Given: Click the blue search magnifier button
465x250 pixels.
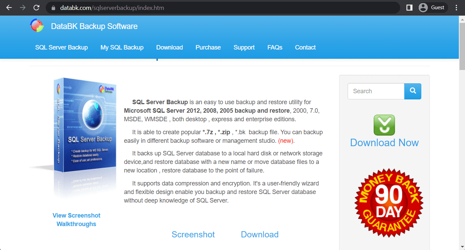Looking at the screenshot, I should point(413,91).
